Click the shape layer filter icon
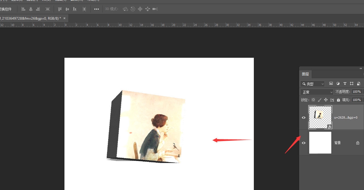 pos(352,84)
